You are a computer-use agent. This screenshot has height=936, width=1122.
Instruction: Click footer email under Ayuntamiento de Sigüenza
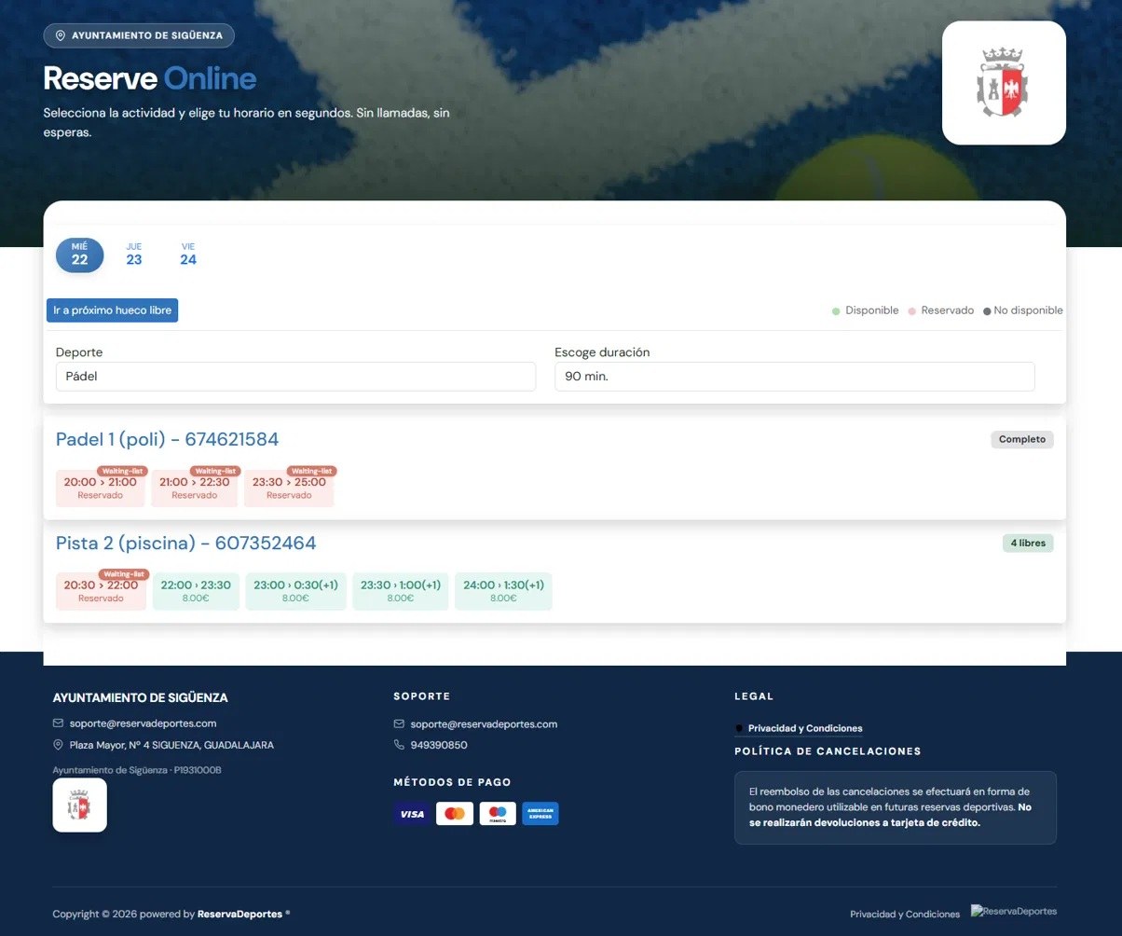coord(143,723)
